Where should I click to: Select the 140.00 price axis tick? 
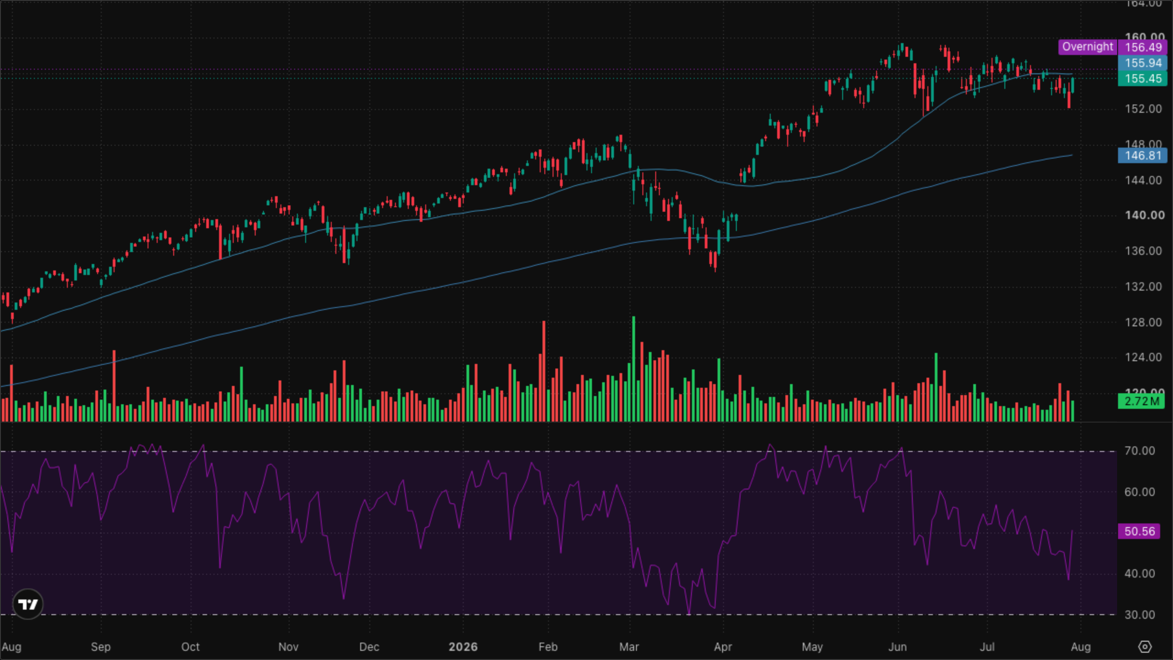1144,215
